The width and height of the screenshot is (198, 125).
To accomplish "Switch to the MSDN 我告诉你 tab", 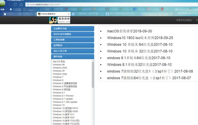I will [x=54, y=14].
